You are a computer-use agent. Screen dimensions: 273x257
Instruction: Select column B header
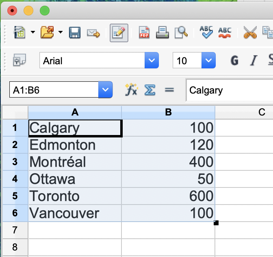point(168,112)
